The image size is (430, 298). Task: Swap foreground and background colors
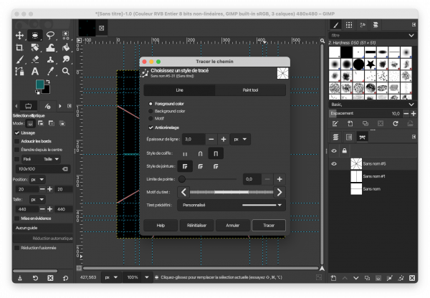[48, 82]
